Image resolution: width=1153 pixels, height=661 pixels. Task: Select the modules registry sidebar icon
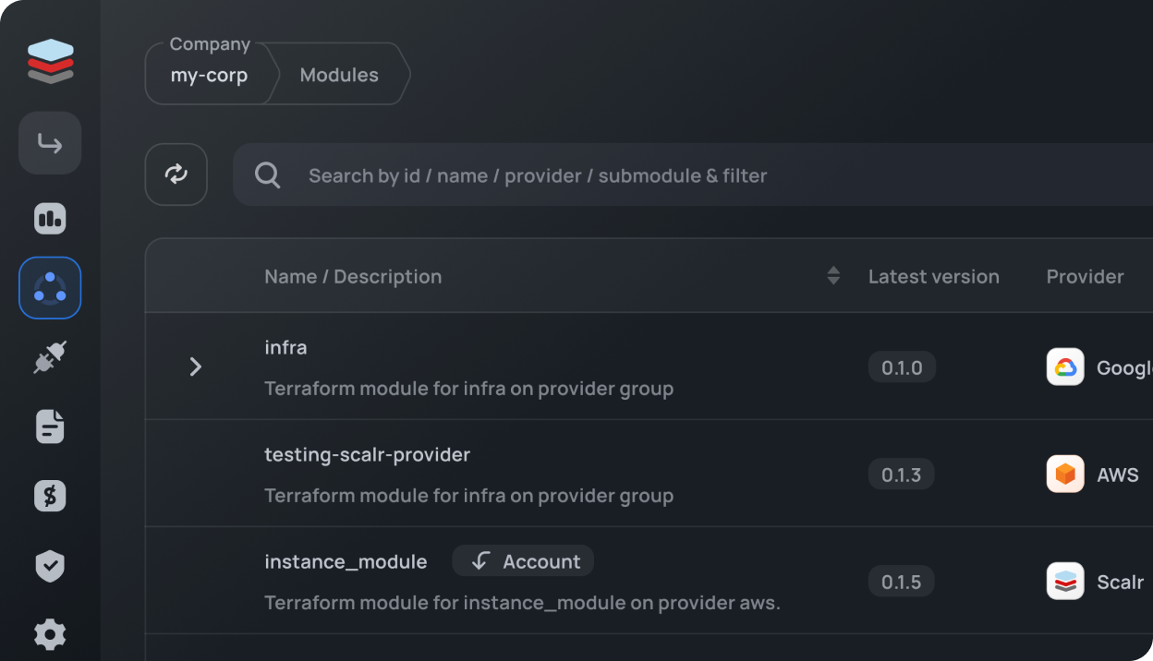[50, 288]
